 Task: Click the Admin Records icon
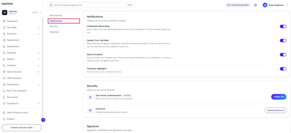click(x=4, y=72)
